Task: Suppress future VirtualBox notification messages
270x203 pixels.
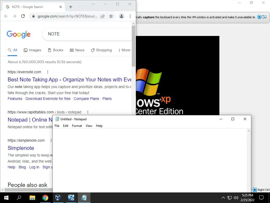Action: pyautogui.click(x=264, y=17)
